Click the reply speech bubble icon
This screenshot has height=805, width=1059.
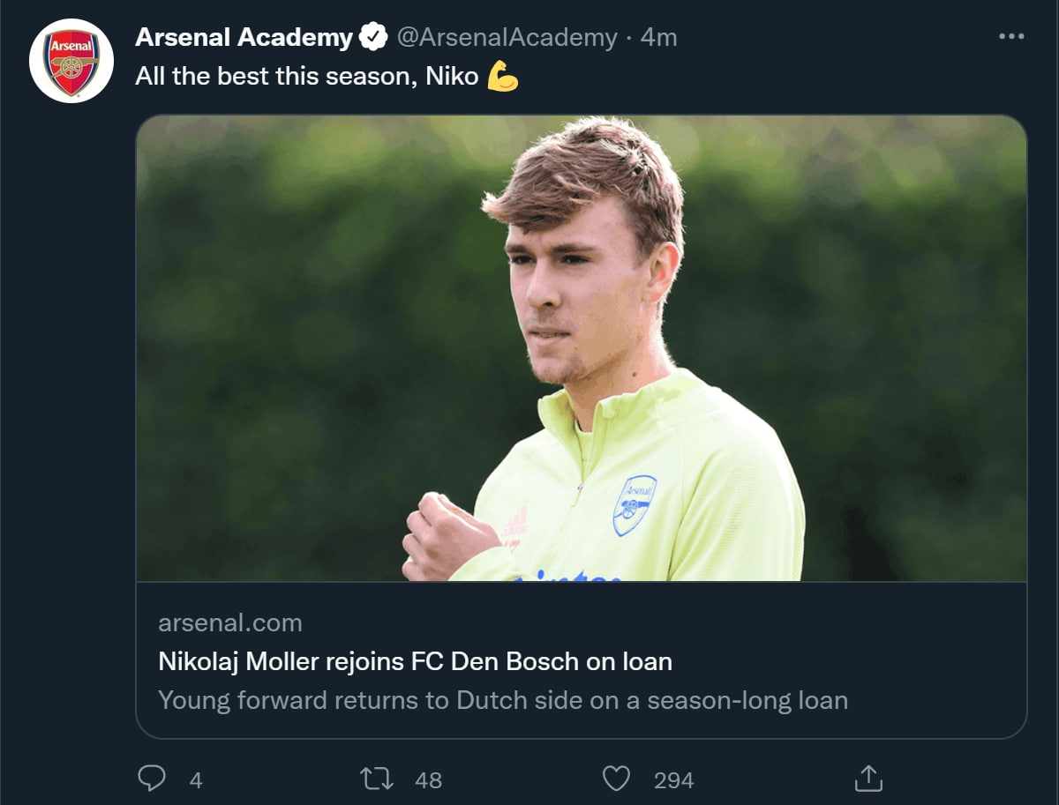(x=153, y=779)
